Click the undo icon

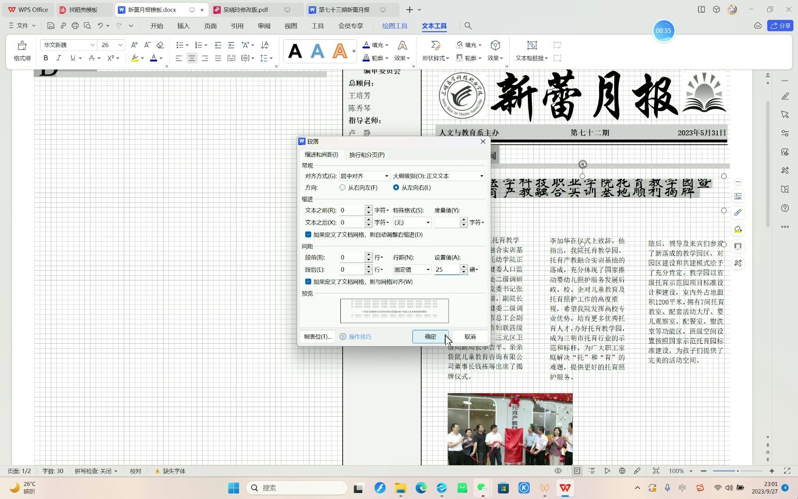coord(100,26)
